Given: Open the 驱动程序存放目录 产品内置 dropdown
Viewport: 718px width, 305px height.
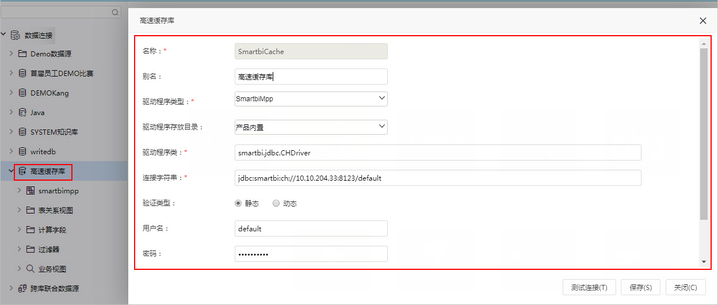Looking at the screenshot, I should pos(311,127).
